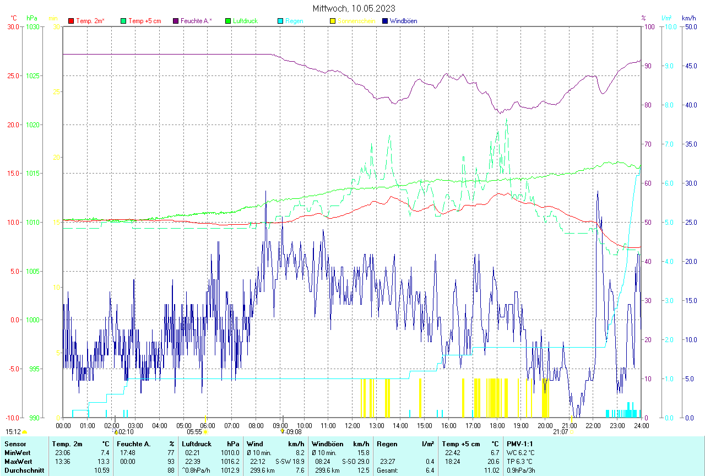705x476 pixels.
Task: Click the Gesamt rain total label
Action: point(388,470)
